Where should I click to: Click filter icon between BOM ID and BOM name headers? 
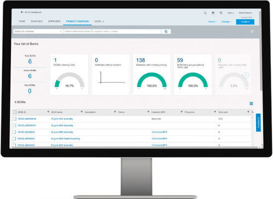coord(48,112)
